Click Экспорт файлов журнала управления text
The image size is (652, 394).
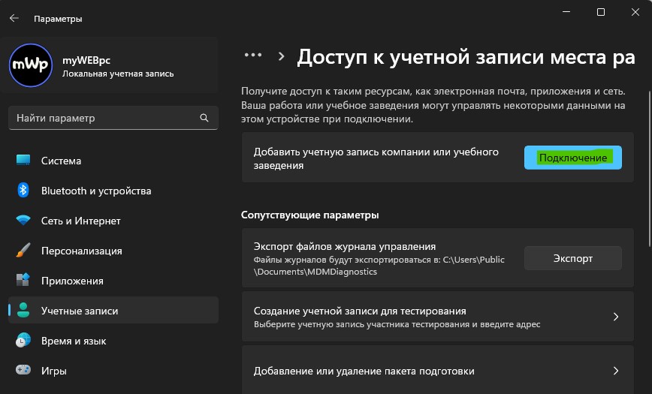click(345, 246)
